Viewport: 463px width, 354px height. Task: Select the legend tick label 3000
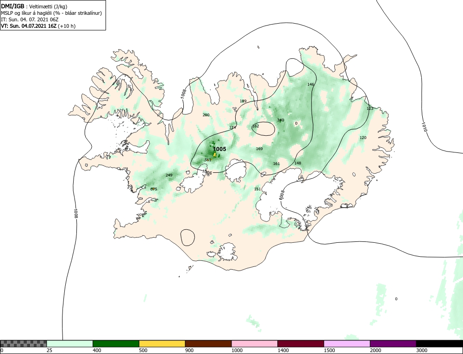pyautogui.click(x=422, y=350)
